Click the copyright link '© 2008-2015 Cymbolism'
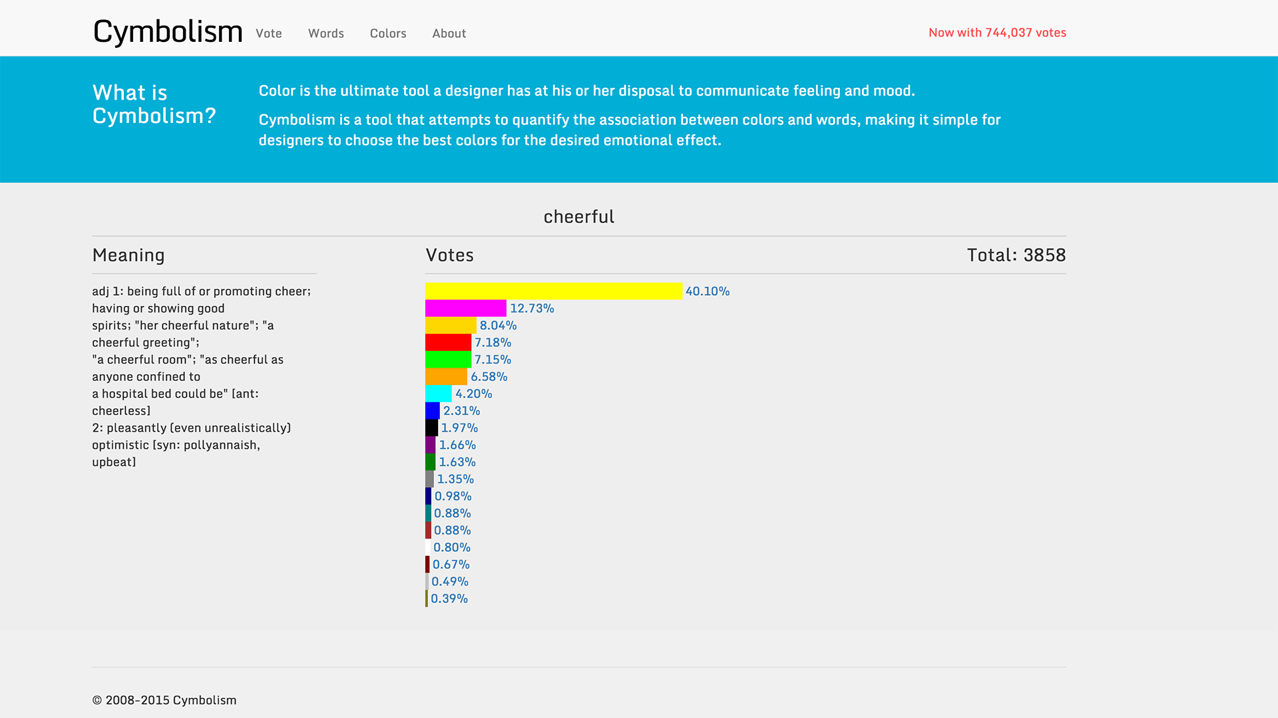 point(164,699)
